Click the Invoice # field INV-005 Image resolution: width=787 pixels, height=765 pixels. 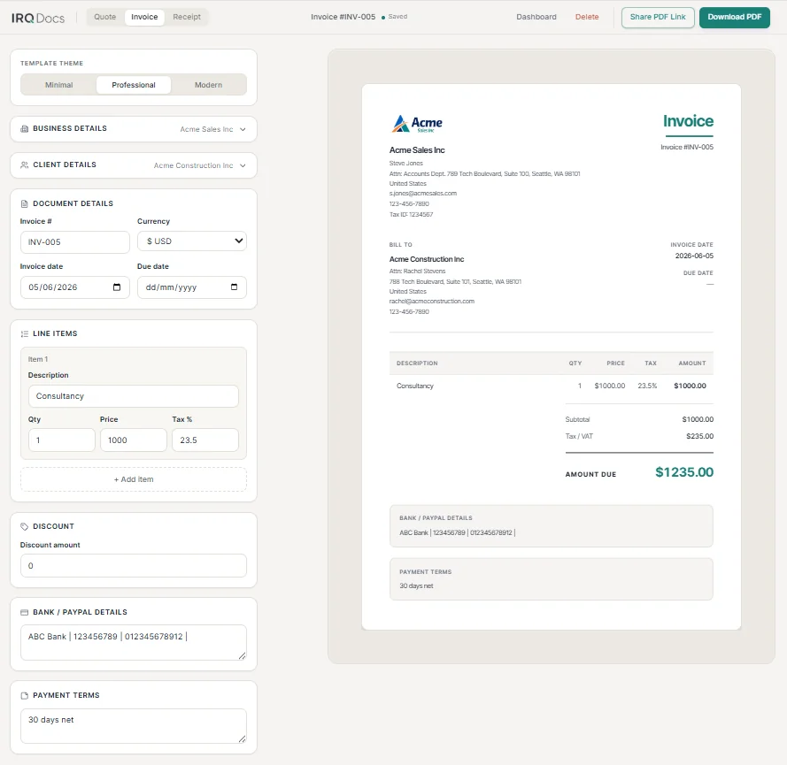(74, 242)
